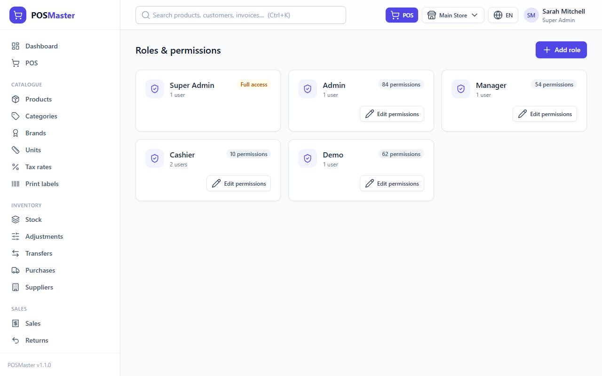
Task: Edit permissions for Manager role
Action: coord(545,114)
